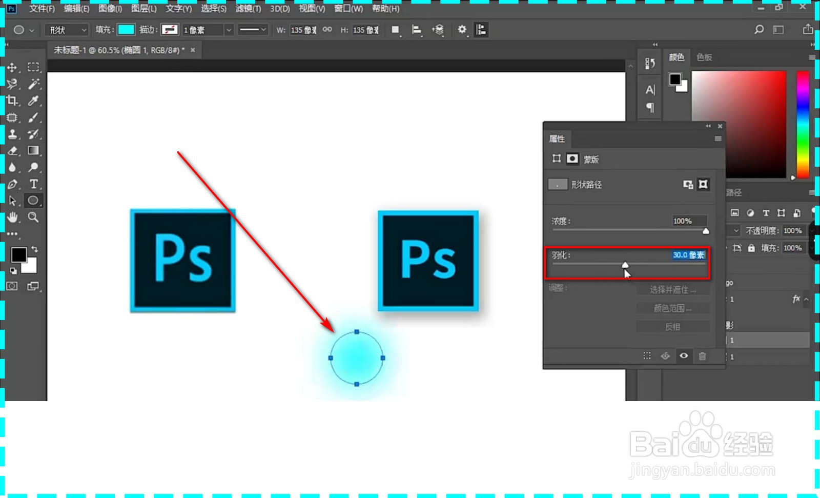
Task: Open path arrangement options
Action: click(438, 30)
